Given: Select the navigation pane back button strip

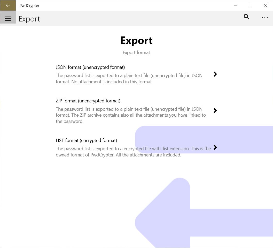Looking at the screenshot, I should (8, 5).
